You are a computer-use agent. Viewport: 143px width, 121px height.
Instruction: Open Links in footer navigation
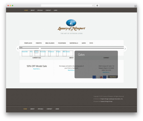point(57,109)
